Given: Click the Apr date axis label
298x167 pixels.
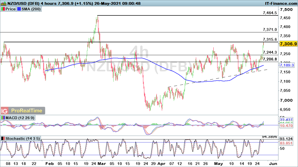Looking at the screenshot, I should click(162, 164).
